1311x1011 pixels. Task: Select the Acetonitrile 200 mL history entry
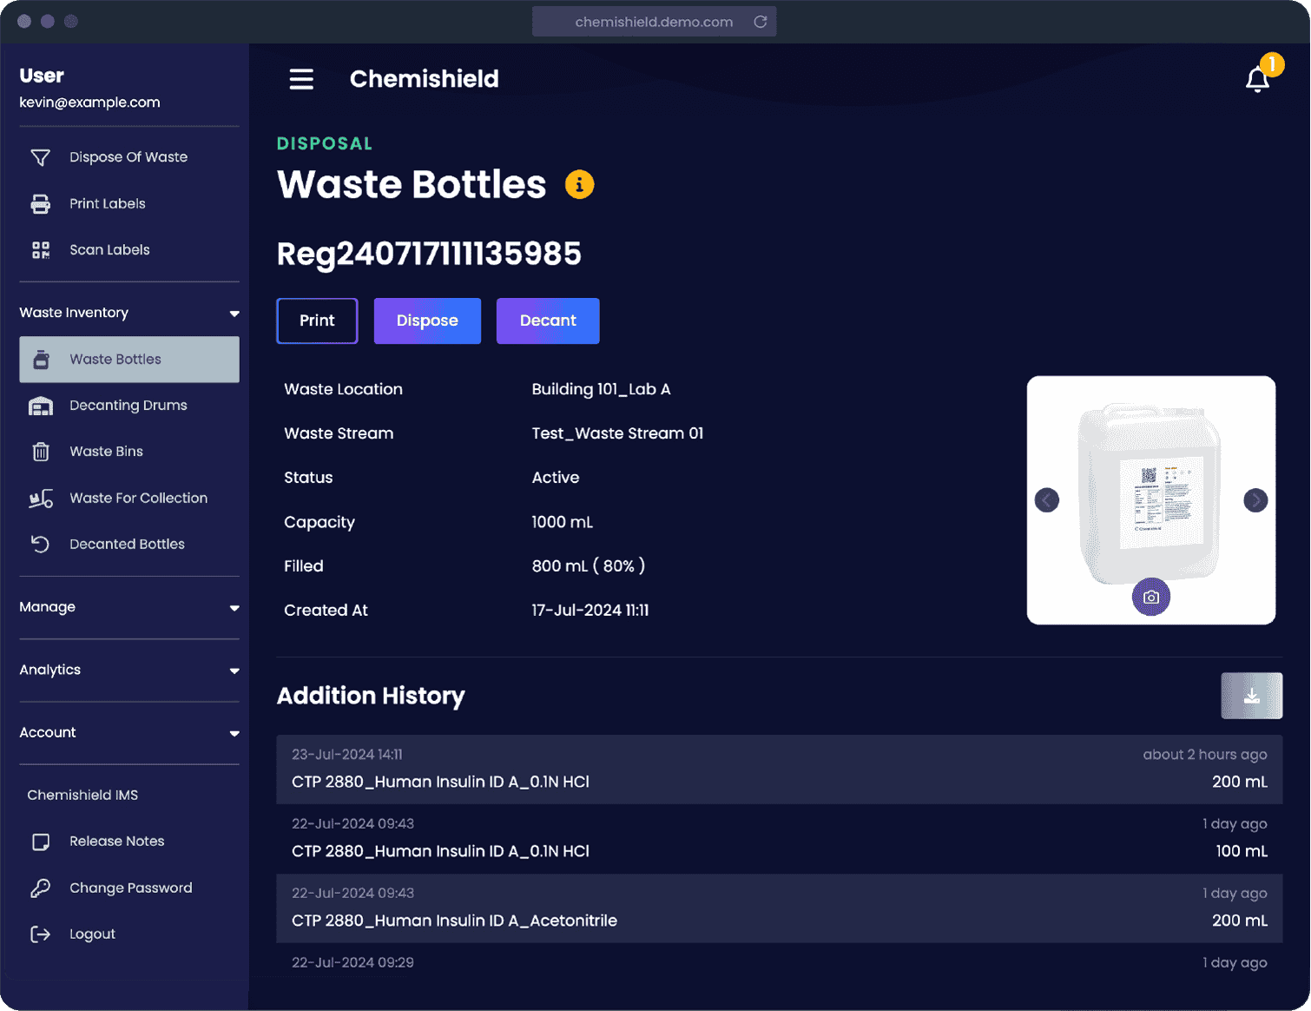click(x=780, y=909)
